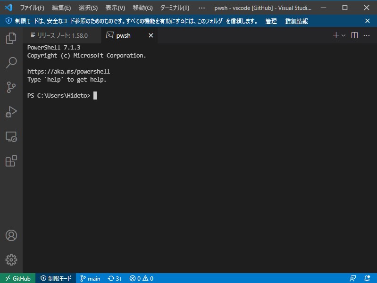
Task: Switch to リリース ノート: 1.58.0 tab
Action: (x=62, y=35)
